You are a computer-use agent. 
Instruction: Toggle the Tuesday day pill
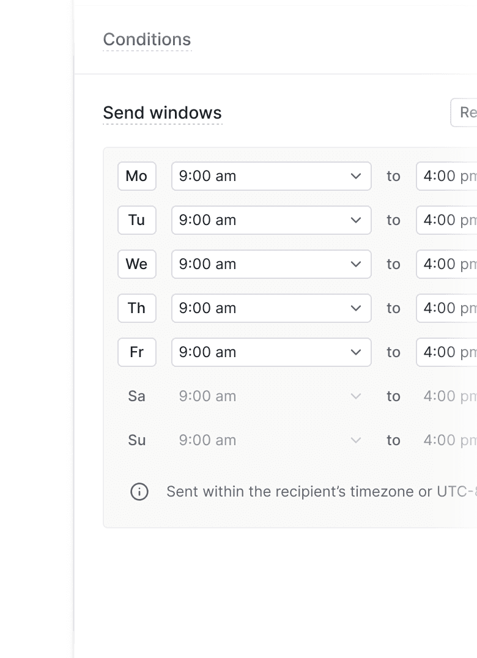136,220
